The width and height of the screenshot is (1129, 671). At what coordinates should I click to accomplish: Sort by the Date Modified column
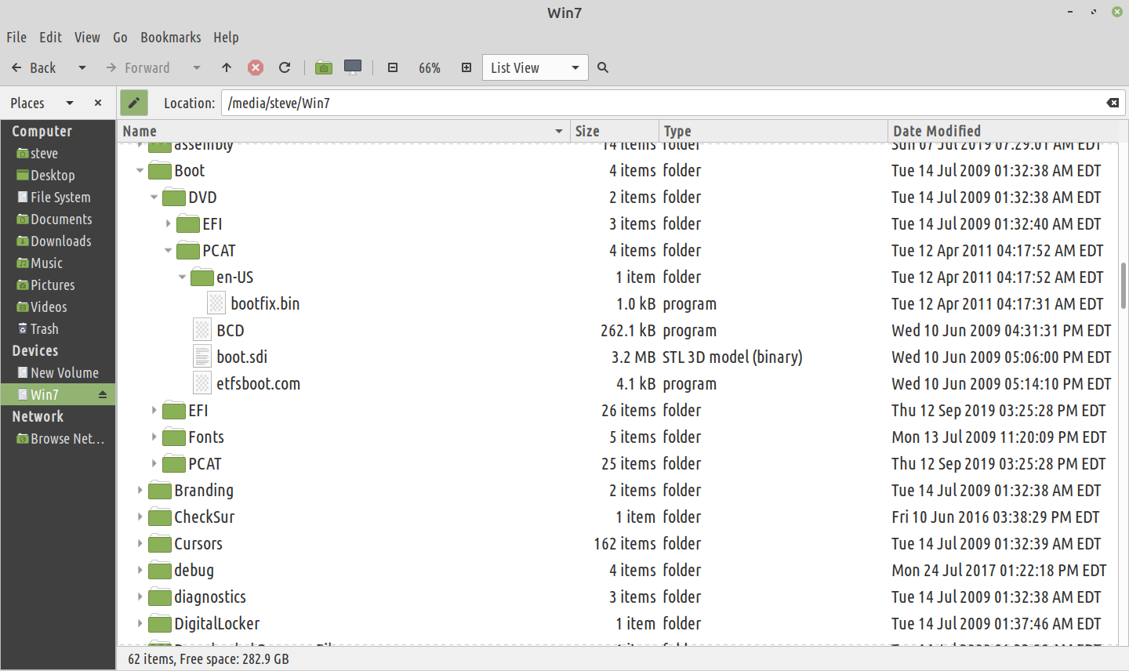pyautogui.click(x=936, y=131)
